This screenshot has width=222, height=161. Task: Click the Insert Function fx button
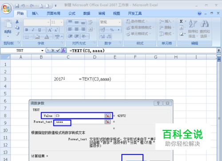[x=63, y=51]
